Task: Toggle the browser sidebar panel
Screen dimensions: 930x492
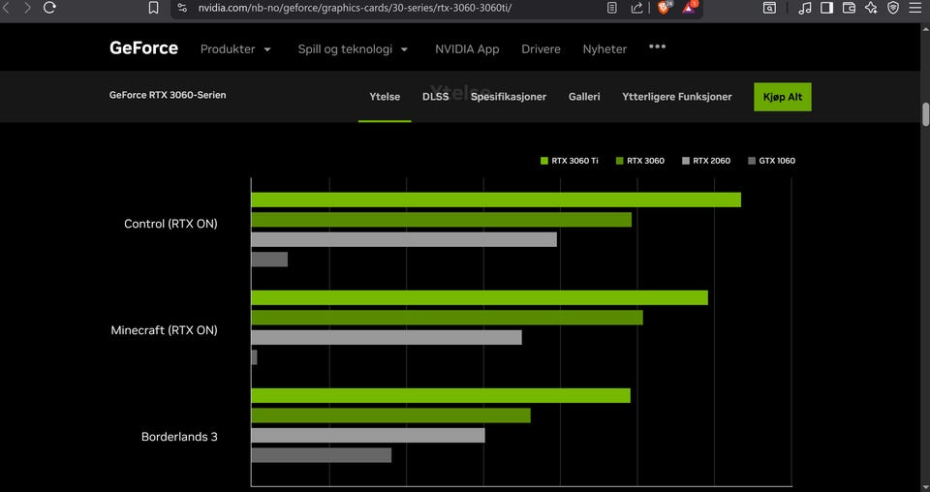Action: pos(826,8)
